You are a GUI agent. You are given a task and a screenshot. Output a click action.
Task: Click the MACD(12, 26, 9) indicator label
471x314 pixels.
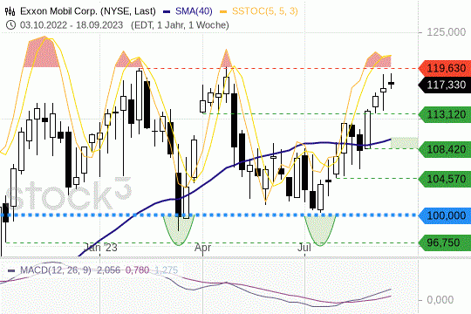click(x=56, y=270)
